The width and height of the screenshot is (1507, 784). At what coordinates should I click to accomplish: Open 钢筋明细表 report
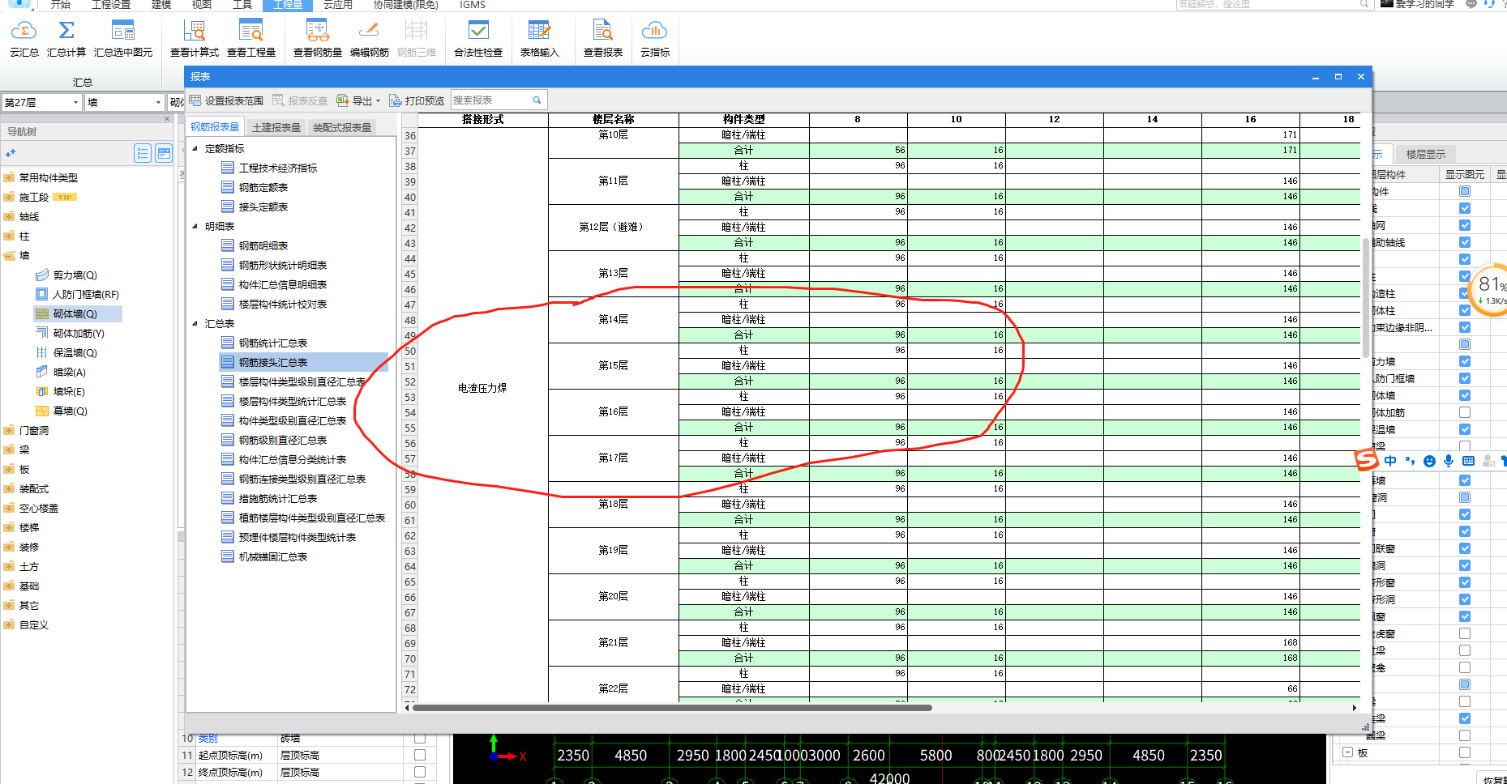pyautogui.click(x=263, y=246)
